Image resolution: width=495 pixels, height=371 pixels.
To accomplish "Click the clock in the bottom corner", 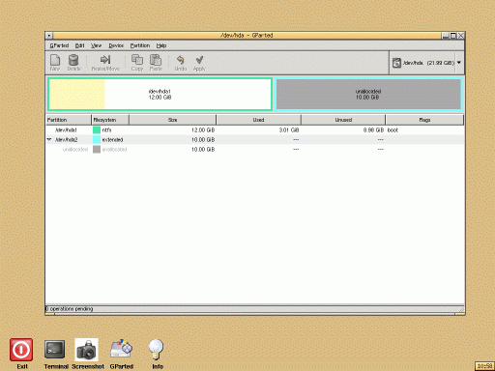I will [x=484, y=366].
